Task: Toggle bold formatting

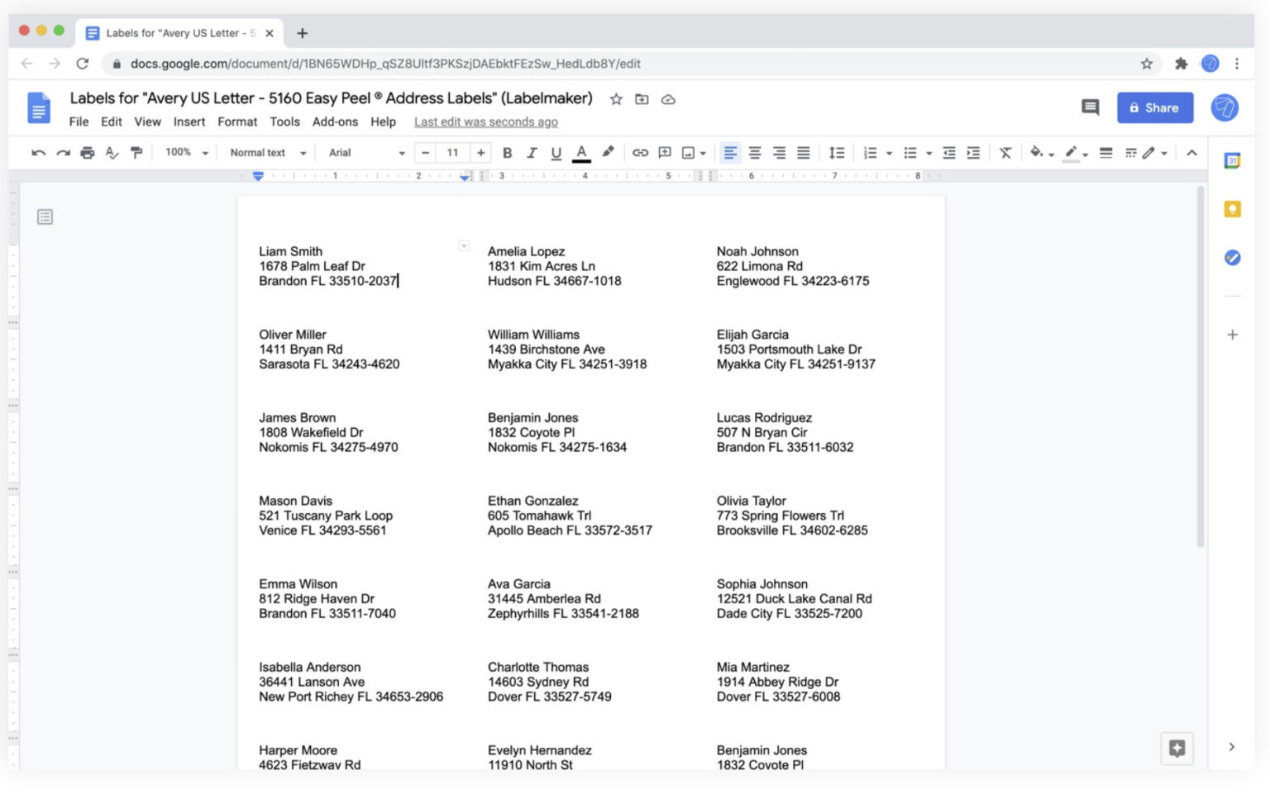Action: pos(507,153)
